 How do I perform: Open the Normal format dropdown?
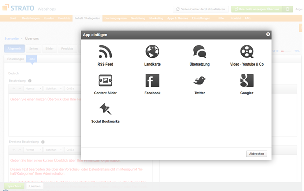pos(33,89)
